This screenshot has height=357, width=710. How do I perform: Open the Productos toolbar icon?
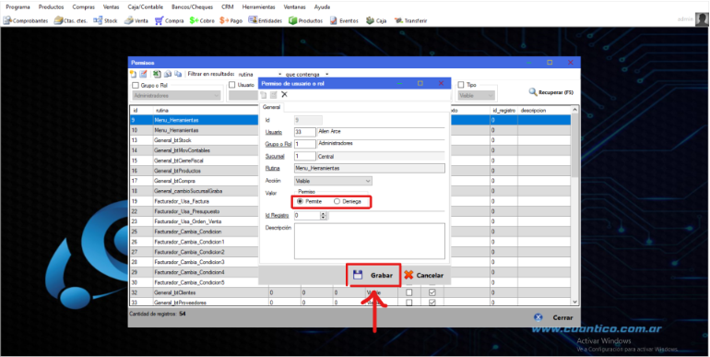tap(305, 21)
